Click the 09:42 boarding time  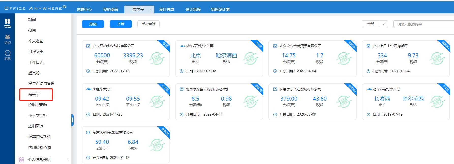[x=102, y=99]
